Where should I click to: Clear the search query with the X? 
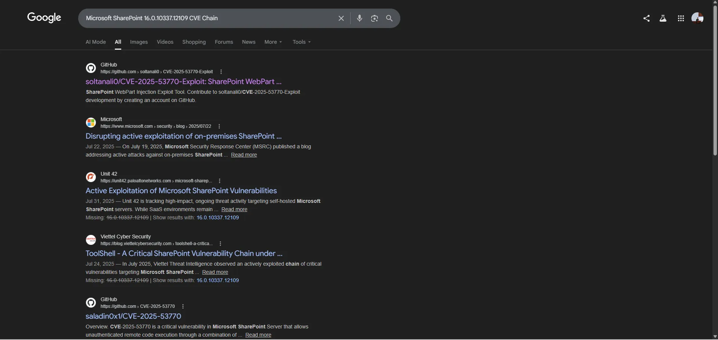[x=341, y=18]
